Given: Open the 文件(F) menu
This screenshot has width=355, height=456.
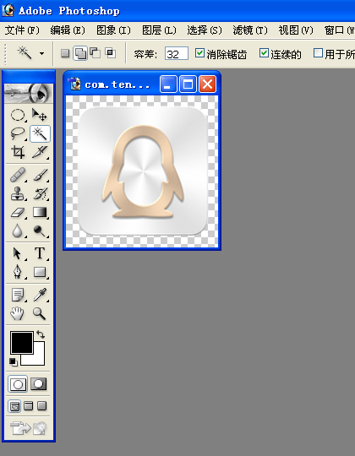Looking at the screenshot, I should 22,30.
